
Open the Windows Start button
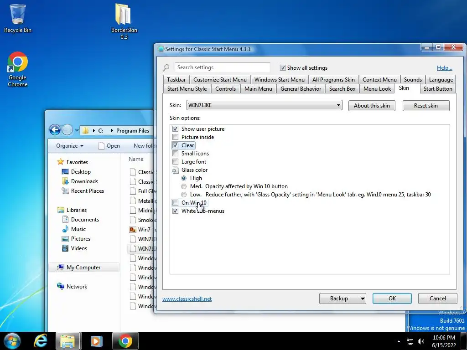click(12, 341)
